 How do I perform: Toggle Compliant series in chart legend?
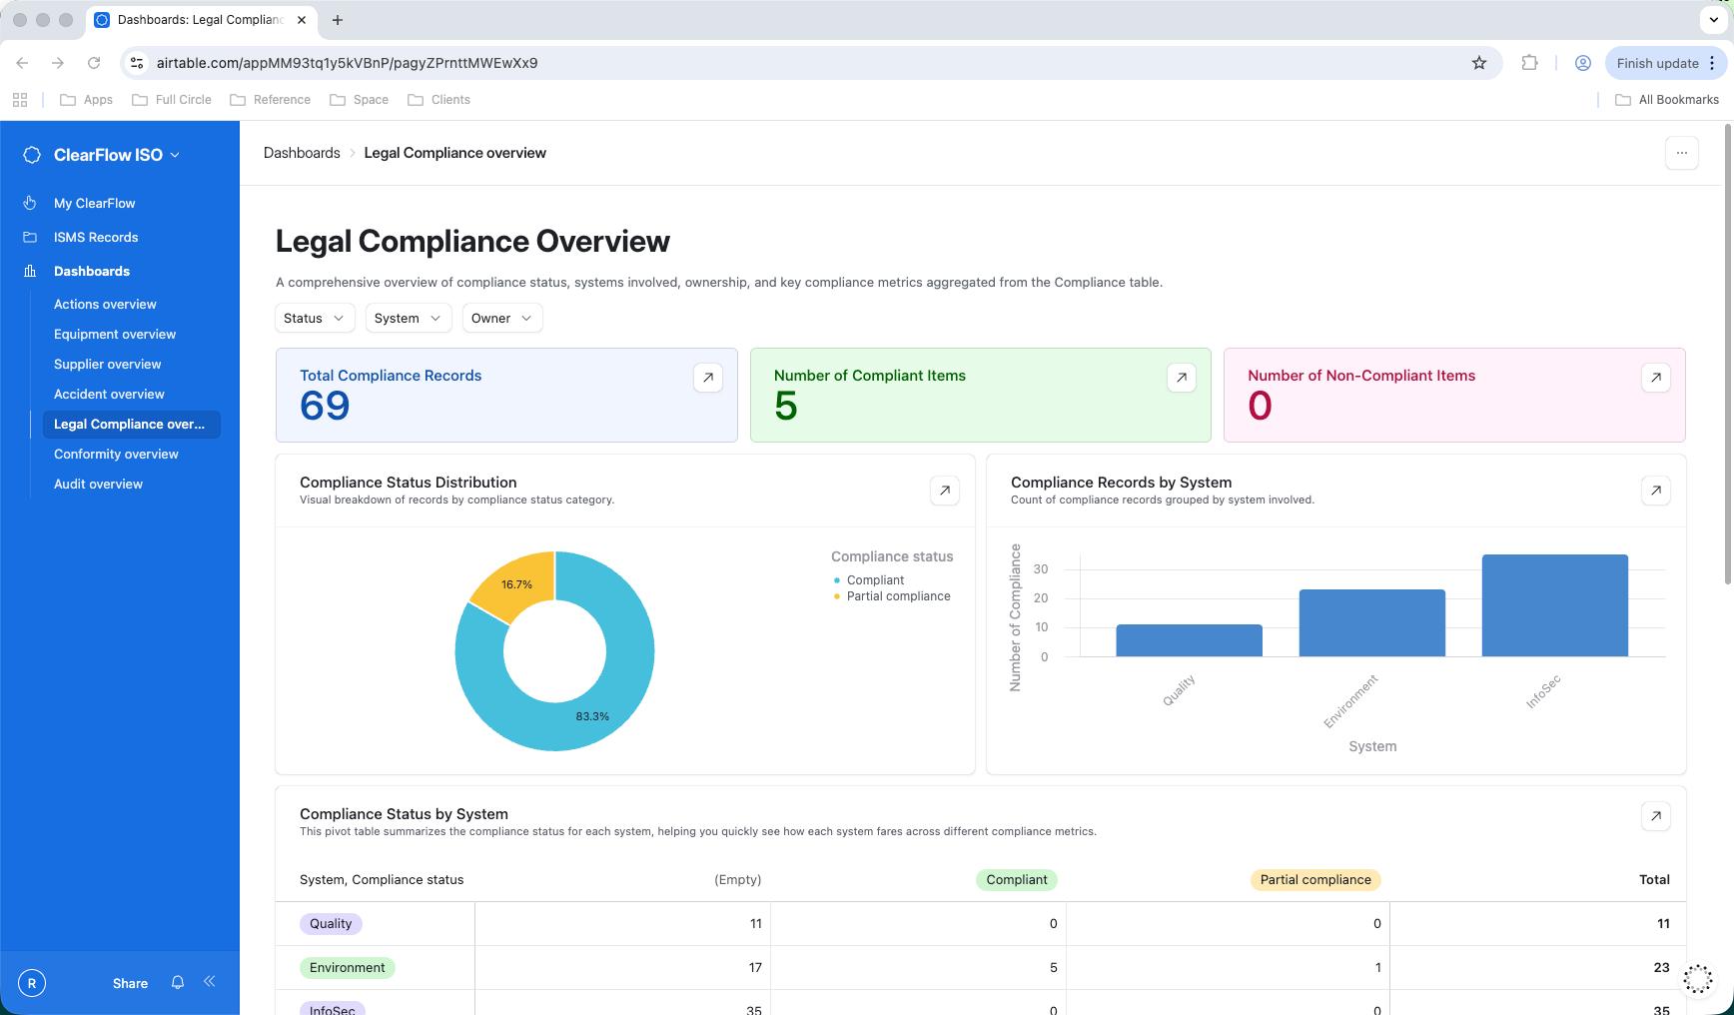pyautogui.click(x=874, y=580)
